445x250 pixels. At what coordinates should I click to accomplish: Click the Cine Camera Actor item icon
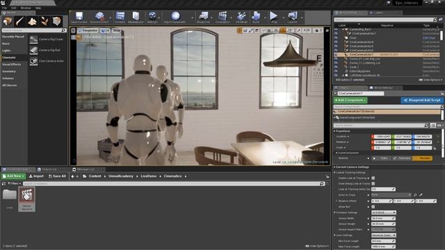[33, 61]
